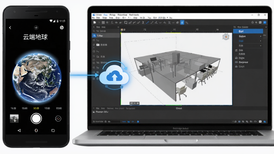Tap the Earth globe on the phone
274x154 pixels.
coord(37,78)
